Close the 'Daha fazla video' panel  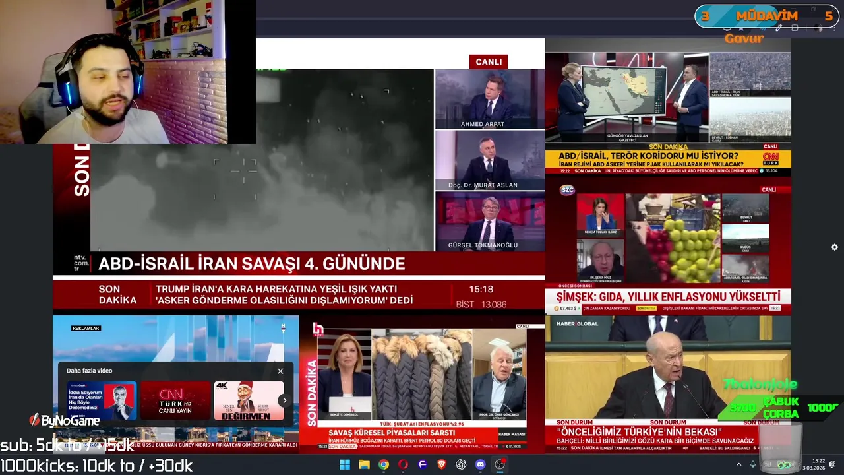click(280, 371)
